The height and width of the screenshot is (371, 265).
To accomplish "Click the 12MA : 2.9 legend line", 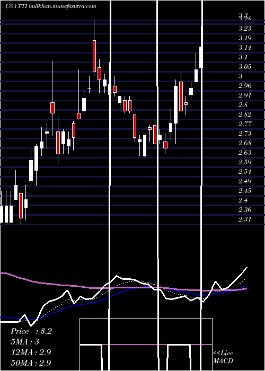I will (31, 352).
